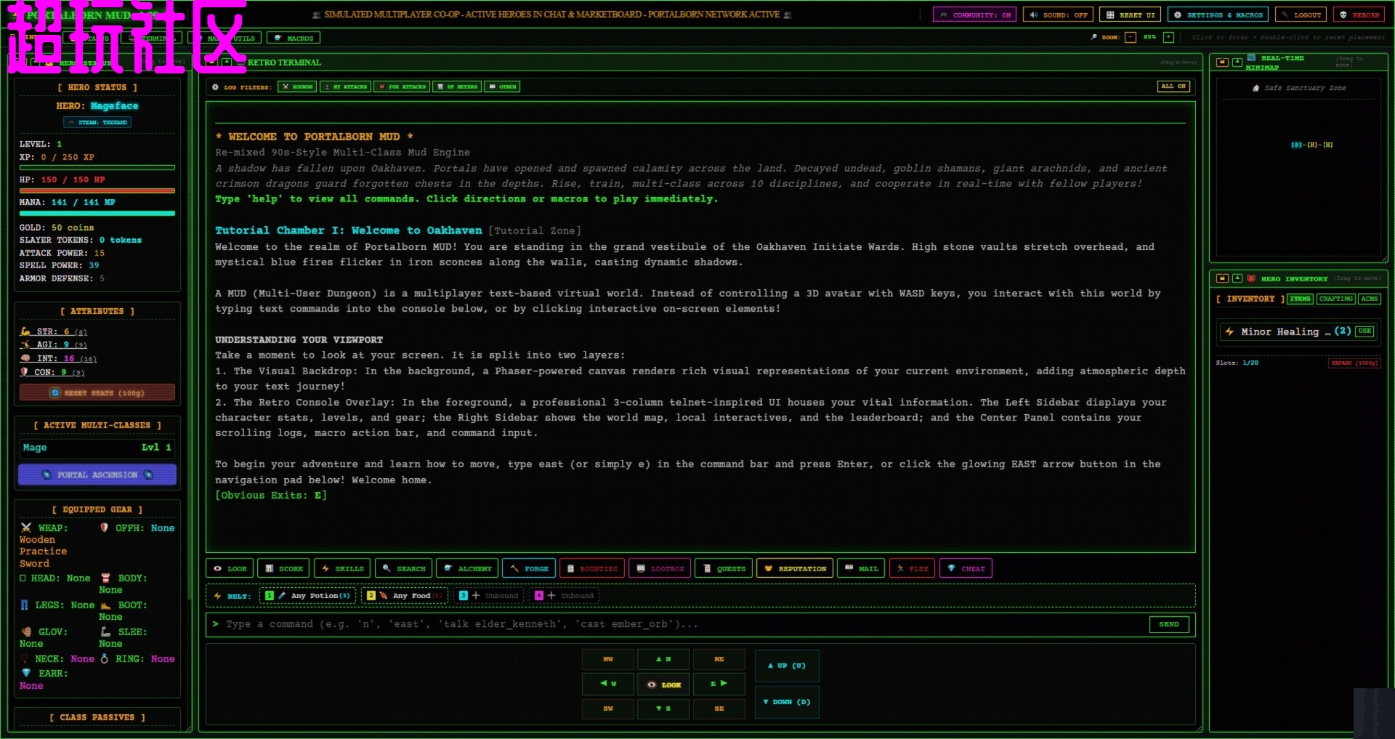1395x739 pixels.
Task: Click the Logout button
Action: tap(1301, 15)
